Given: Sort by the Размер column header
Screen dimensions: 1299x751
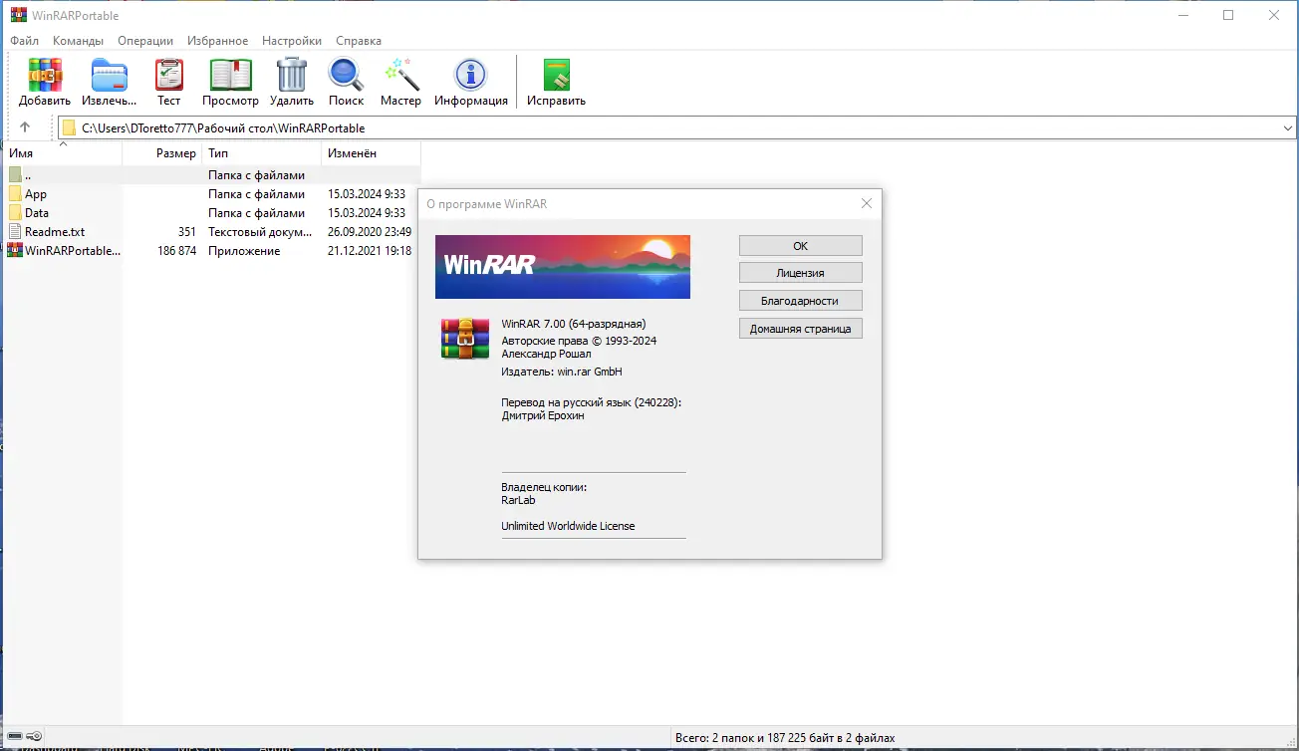Looking at the screenshot, I should (x=162, y=153).
